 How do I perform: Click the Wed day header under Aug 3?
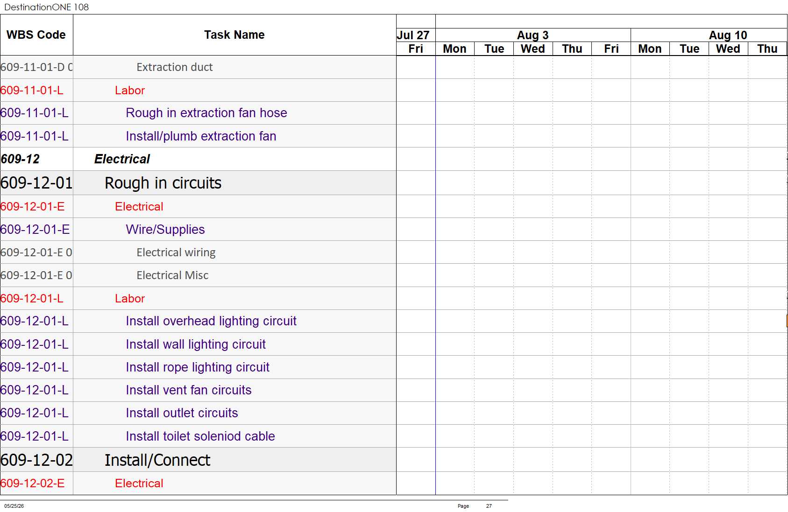533,49
